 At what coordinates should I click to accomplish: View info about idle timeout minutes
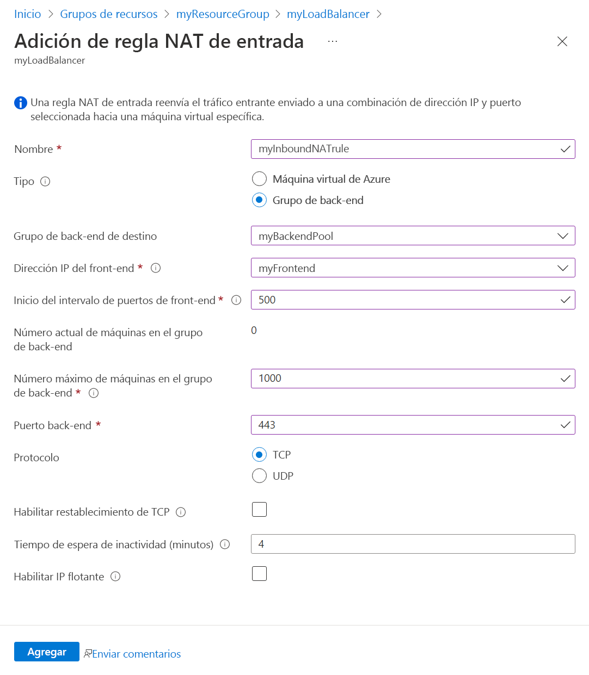[224, 544]
